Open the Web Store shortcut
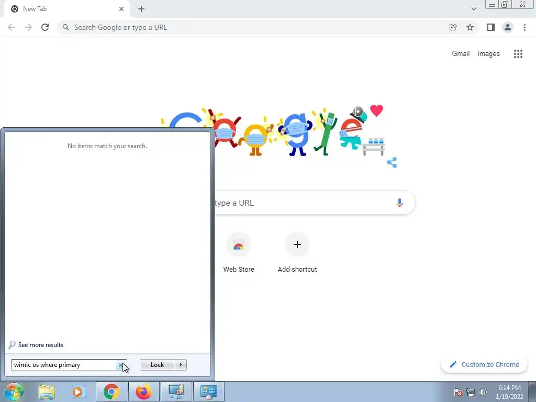The width and height of the screenshot is (536, 402). 239,253
